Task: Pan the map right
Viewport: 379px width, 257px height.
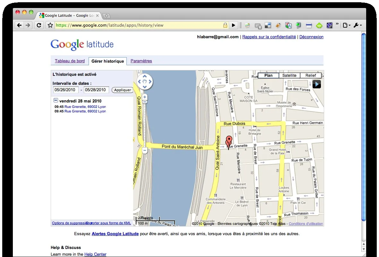Action: click(150, 82)
